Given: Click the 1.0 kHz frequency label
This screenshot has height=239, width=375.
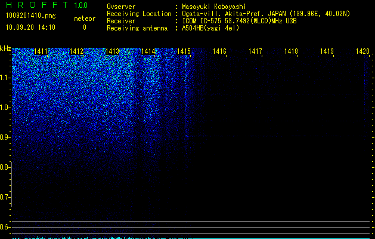Looking at the screenshot, I should click(5, 108).
